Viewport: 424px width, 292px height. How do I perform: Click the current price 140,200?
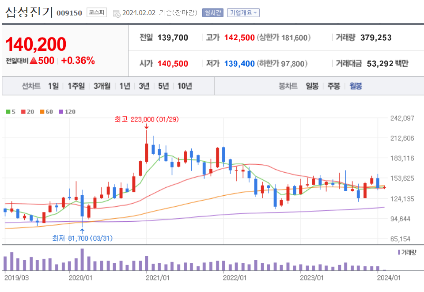point(36,44)
